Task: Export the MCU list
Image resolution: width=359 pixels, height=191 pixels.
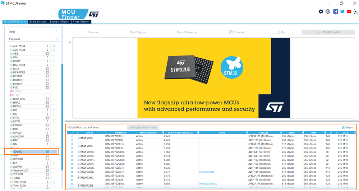Action: click(348, 127)
